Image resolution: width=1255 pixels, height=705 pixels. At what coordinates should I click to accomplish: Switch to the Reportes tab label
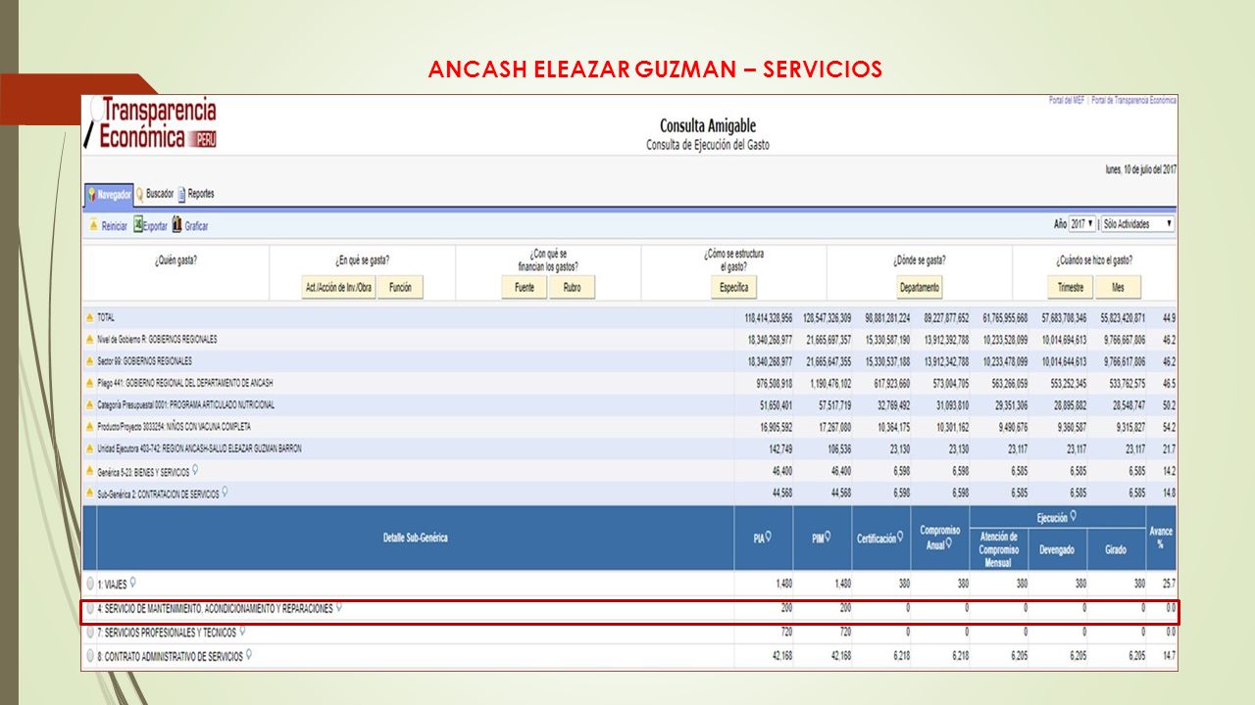(x=201, y=194)
